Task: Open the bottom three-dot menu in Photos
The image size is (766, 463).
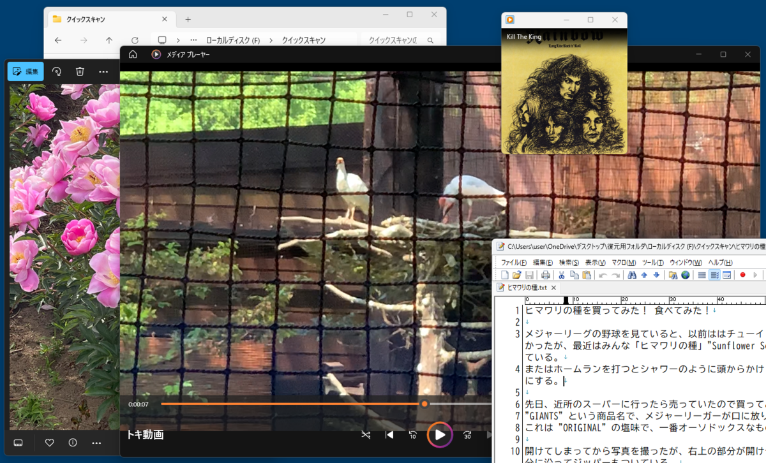Action: (x=96, y=443)
